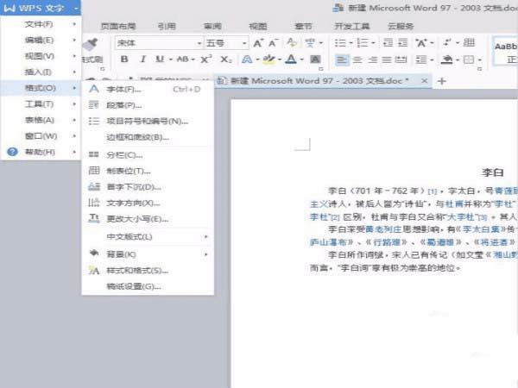Viewport: 518px width, 388px height.
Task: Open WPS 文字 application menu arrow
Action: click(x=76, y=8)
